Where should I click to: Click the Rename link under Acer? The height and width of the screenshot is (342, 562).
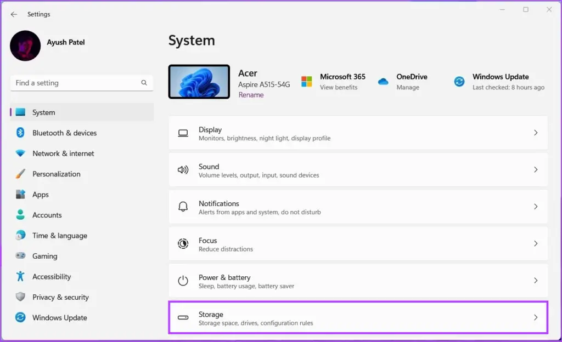[x=251, y=95]
